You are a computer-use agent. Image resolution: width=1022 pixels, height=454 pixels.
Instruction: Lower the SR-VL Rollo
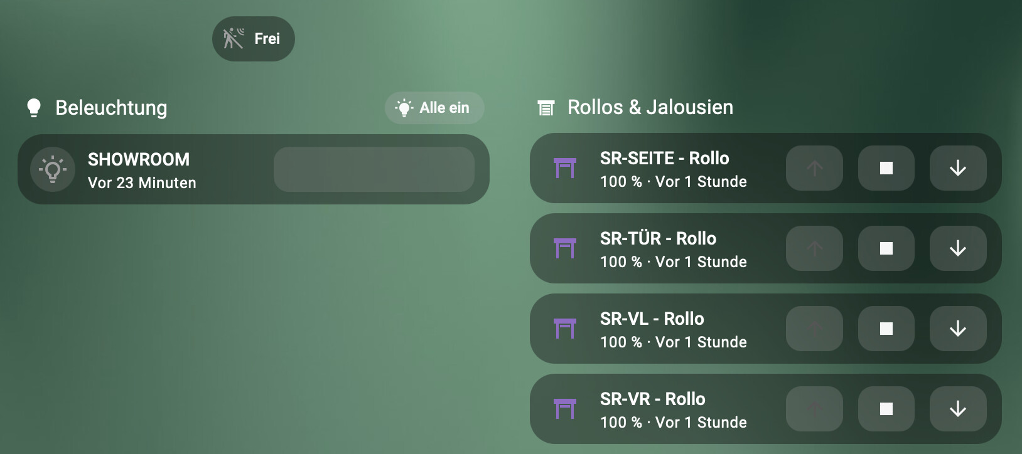(958, 329)
